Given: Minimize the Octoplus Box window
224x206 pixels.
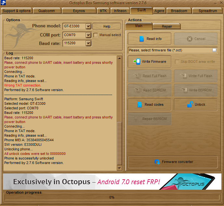Looking at the screenshot, I should click(x=216, y=3).
